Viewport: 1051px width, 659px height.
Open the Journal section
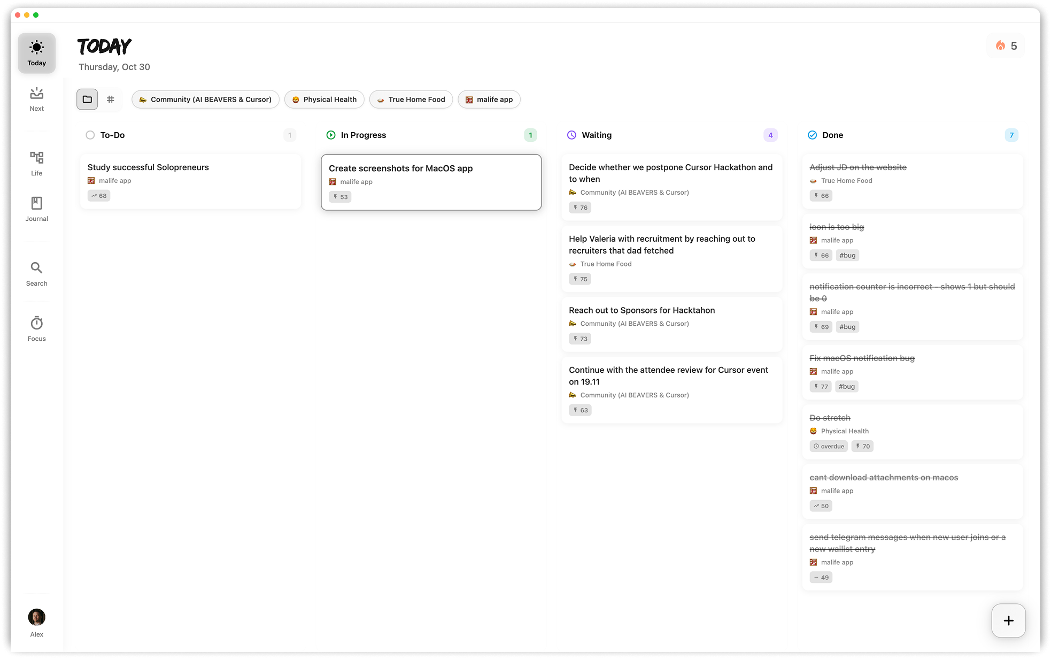(36, 204)
